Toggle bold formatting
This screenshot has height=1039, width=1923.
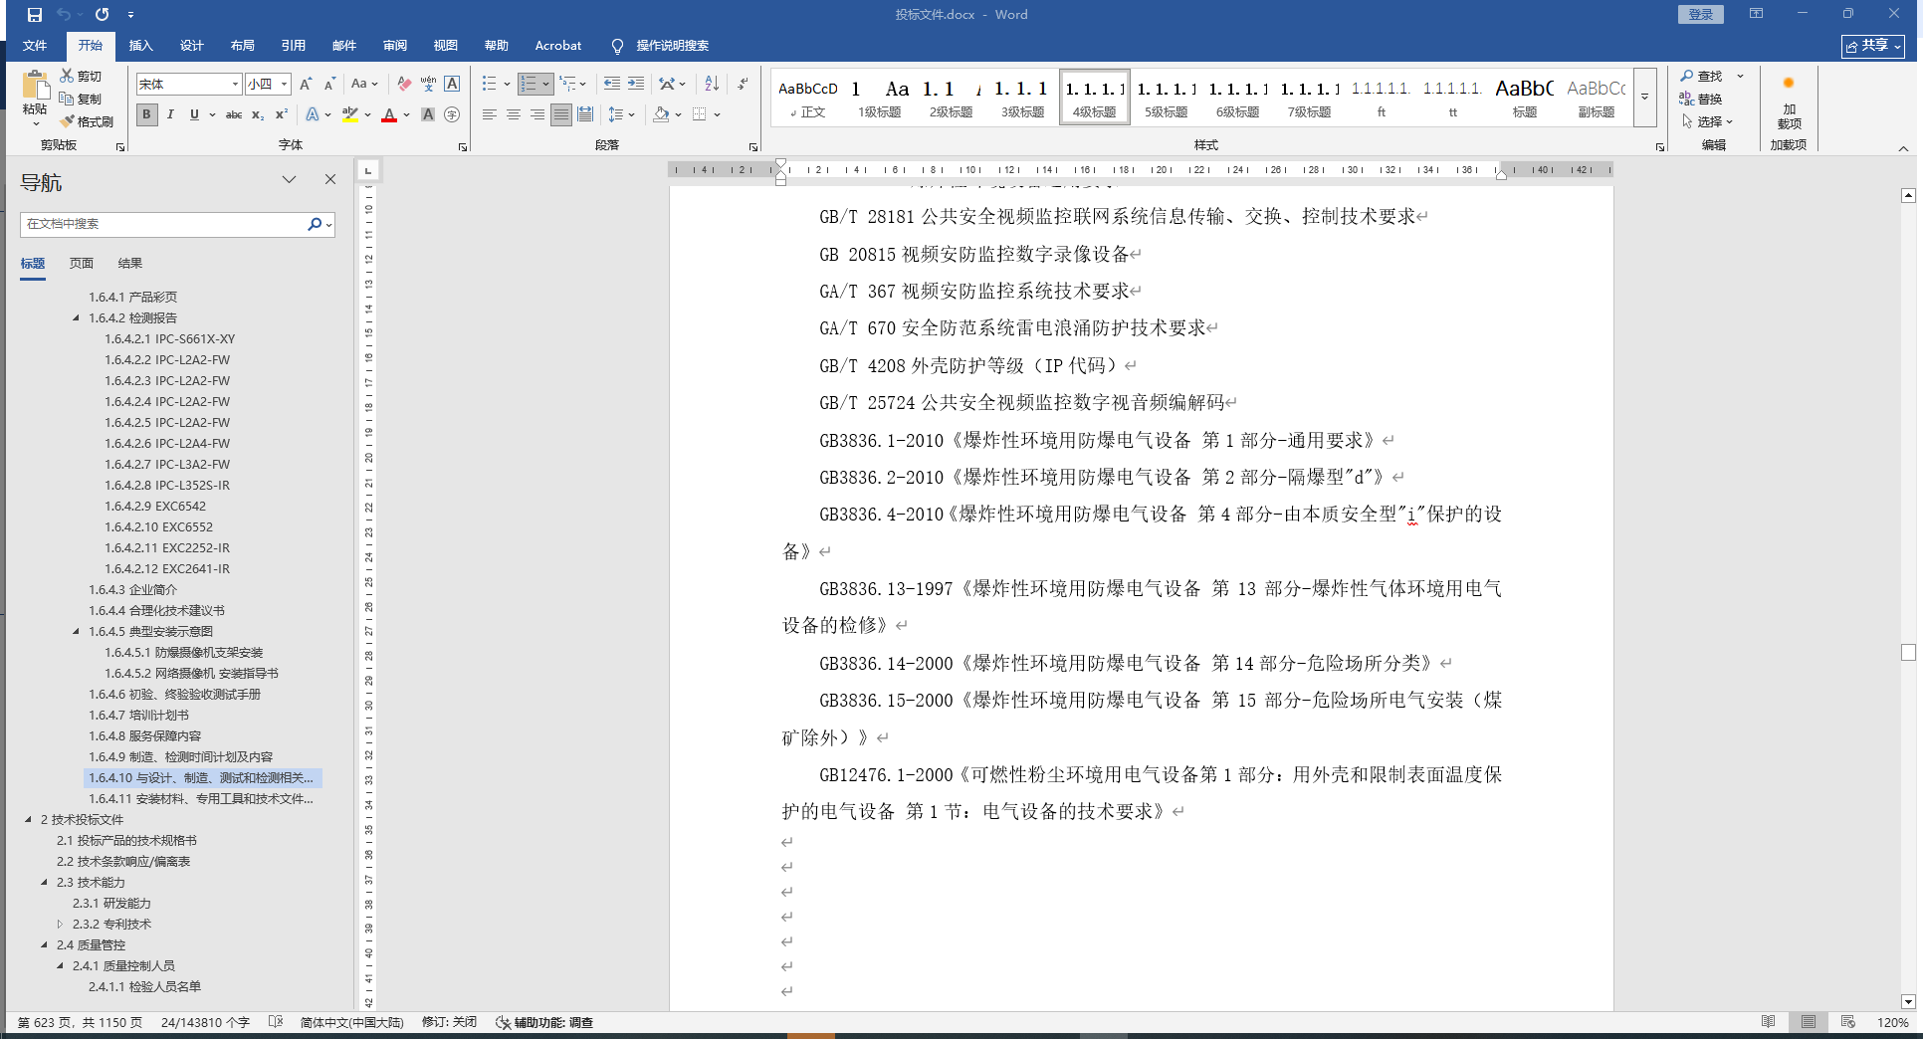pos(147,114)
